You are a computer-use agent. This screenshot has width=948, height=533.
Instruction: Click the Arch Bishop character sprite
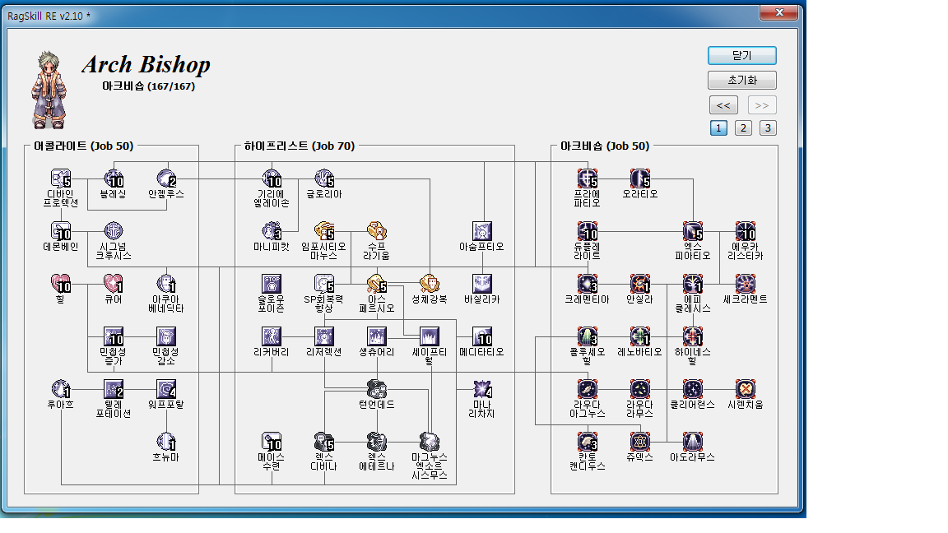pyautogui.click(x=49, y=90)
